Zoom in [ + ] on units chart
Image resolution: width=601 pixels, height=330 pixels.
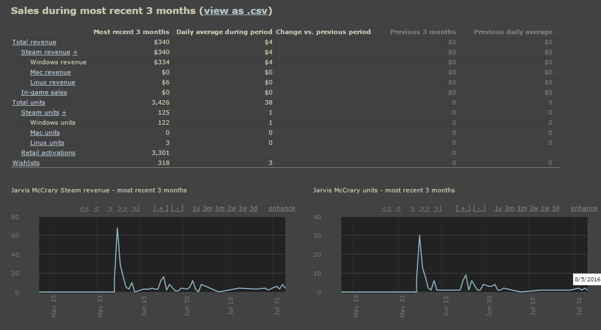point(463,208)
